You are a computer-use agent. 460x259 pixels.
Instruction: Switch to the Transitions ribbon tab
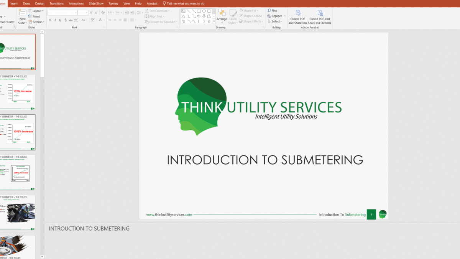56,3
